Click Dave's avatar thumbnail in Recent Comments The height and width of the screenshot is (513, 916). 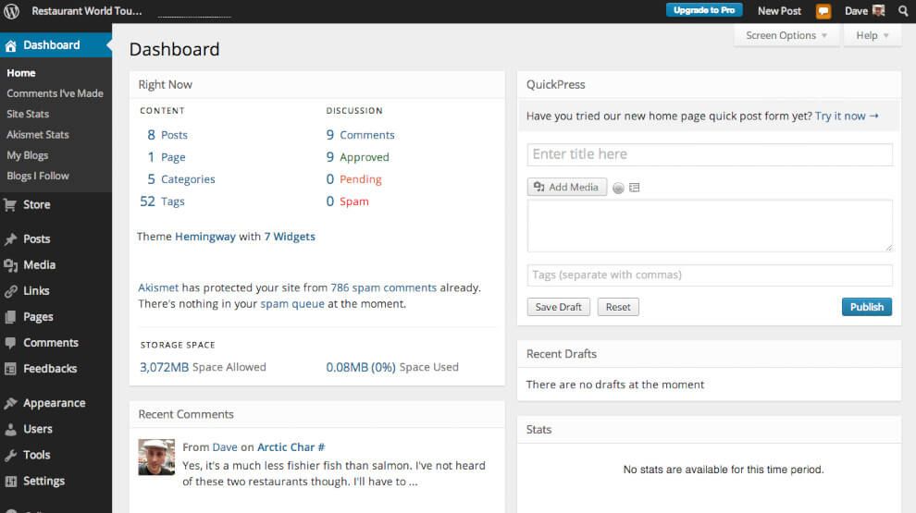[156, 457]
